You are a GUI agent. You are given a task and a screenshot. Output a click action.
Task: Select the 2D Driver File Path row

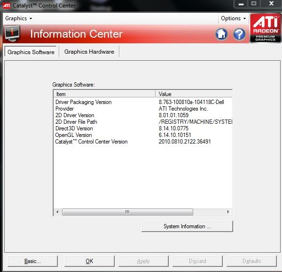click(143, 122)
